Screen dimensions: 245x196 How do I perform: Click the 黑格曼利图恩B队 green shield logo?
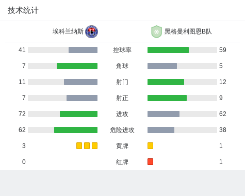pos(156,31)
